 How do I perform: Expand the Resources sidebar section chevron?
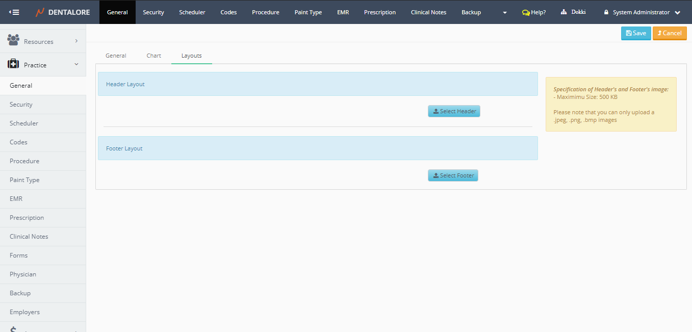click(76, 41)
